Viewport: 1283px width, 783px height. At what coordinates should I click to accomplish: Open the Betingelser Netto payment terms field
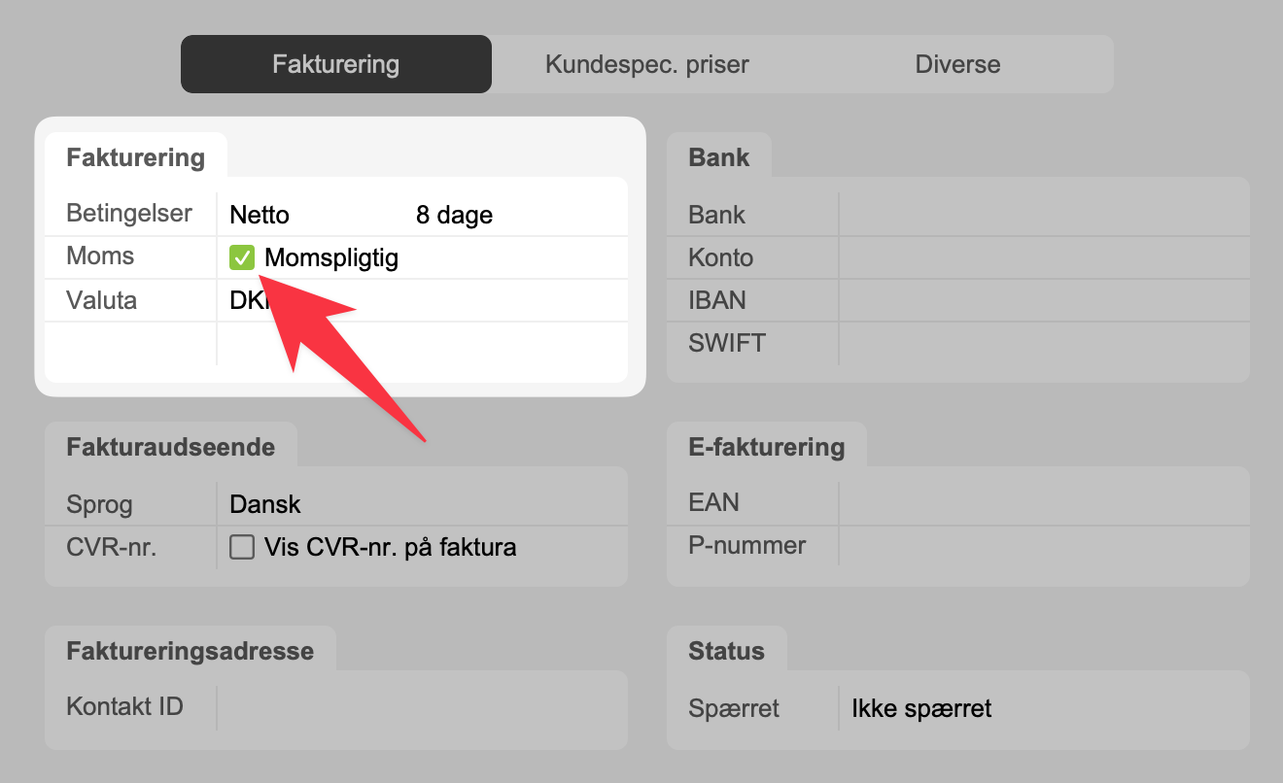[x=260, y=215]
